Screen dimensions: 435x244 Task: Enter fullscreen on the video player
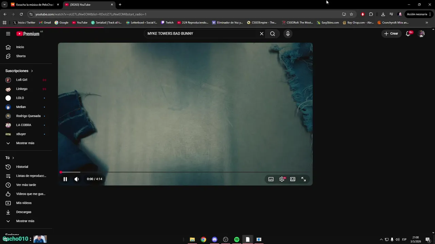click(x=303, y=179)
